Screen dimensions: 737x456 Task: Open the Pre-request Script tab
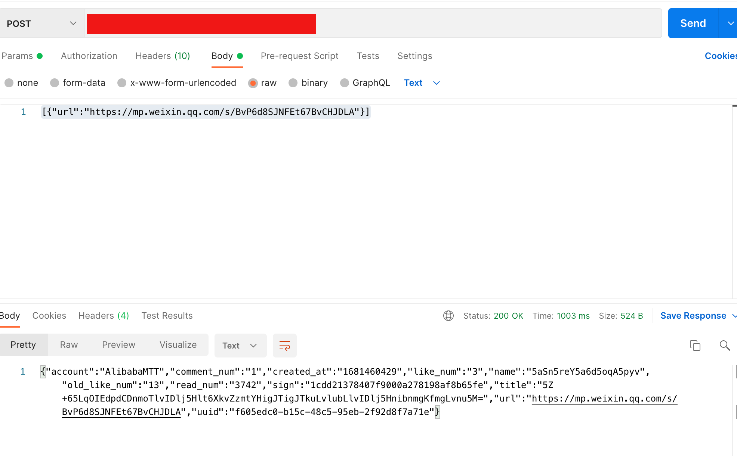pos(299,56)
